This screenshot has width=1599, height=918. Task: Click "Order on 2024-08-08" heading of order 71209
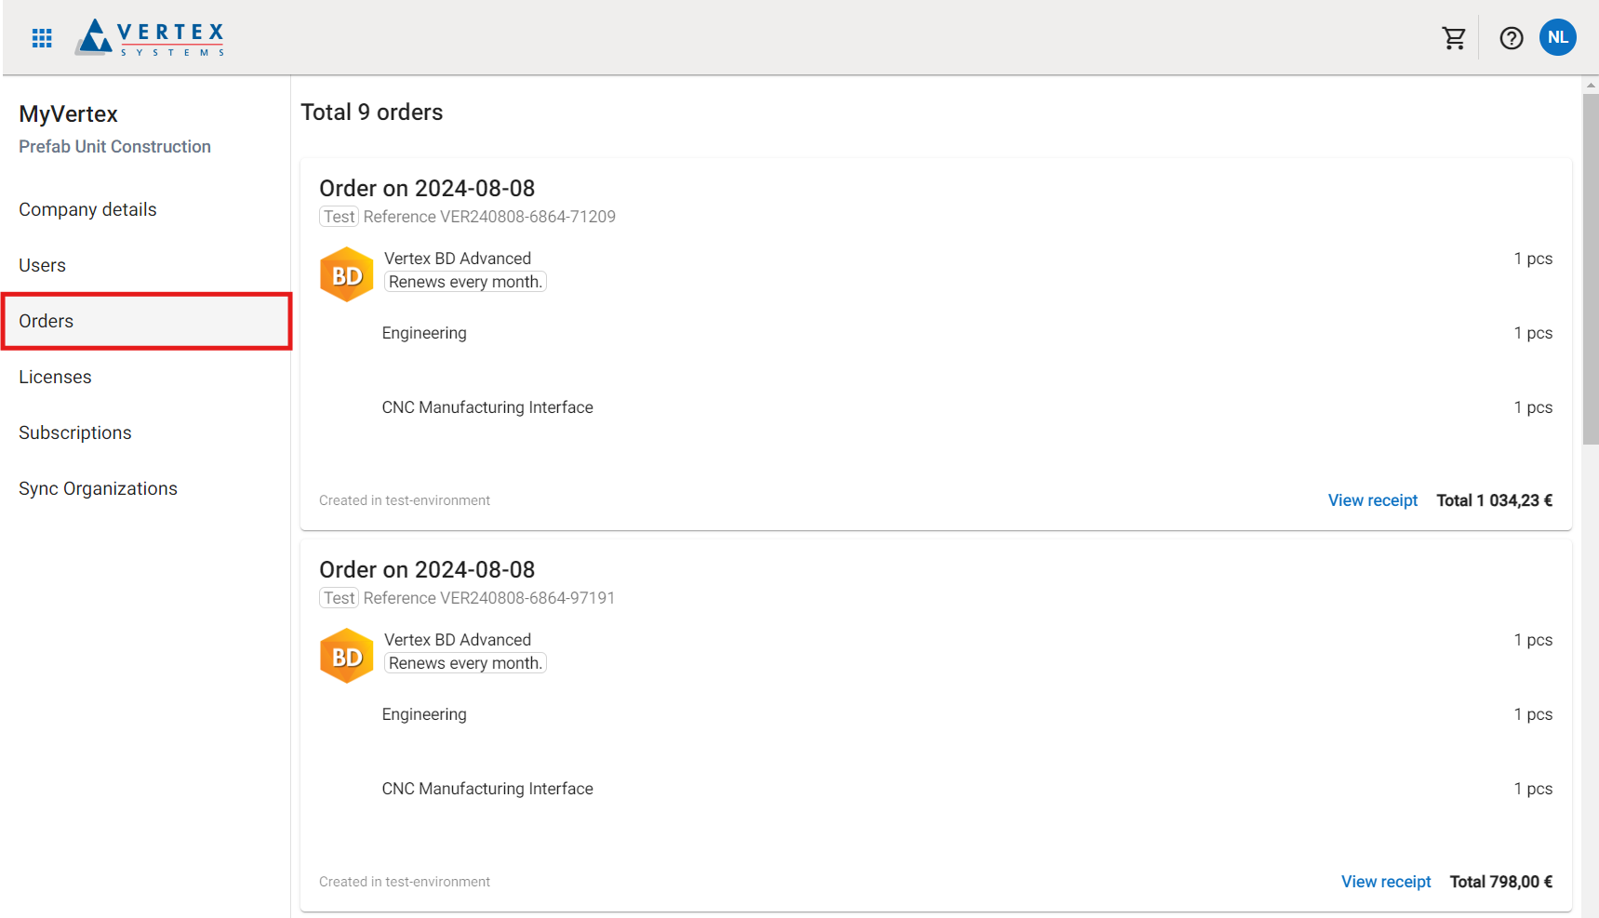point(427,189)
